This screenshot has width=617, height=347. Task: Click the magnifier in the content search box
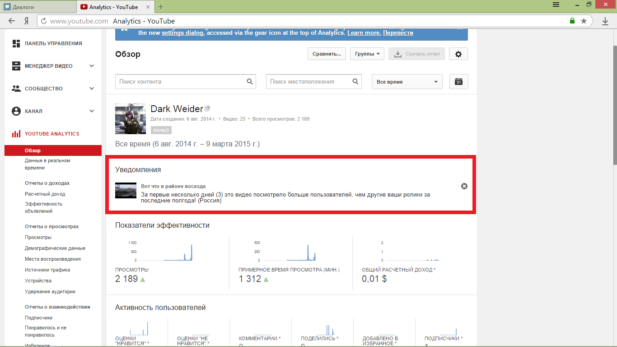coord(250,82)
